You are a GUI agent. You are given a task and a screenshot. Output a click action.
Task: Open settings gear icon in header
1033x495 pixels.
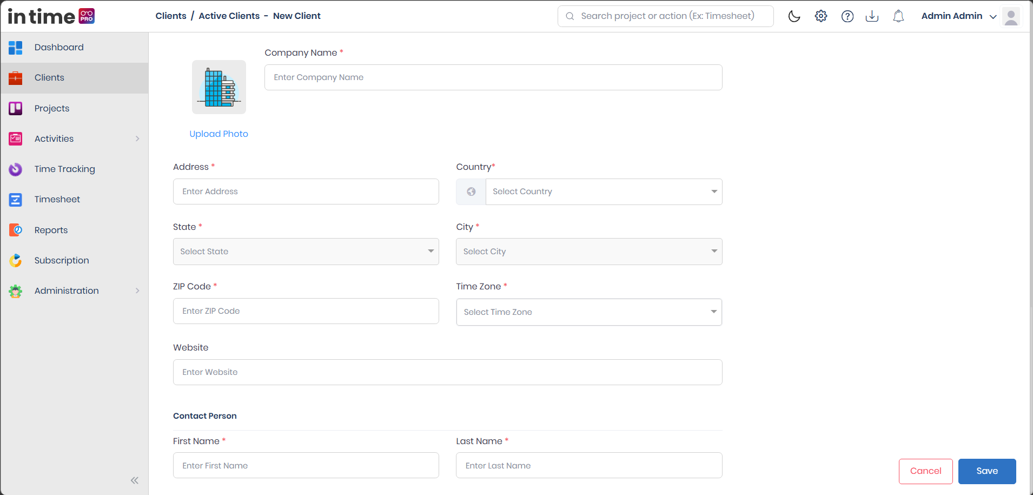(x=821, y=16)
